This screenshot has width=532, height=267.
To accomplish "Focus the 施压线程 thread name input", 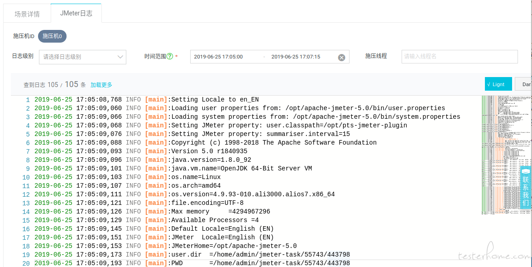I will pos(460,56).
